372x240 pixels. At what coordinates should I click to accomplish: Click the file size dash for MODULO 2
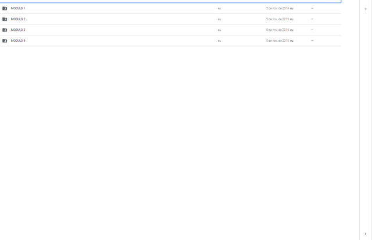coord(312,19)
